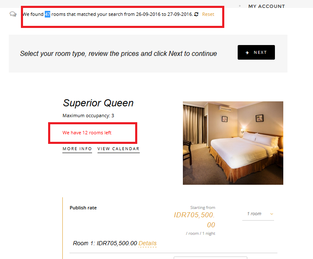This screenshot has height=259, width=313.
Task: Reset the room search
Action: point(208,14)
